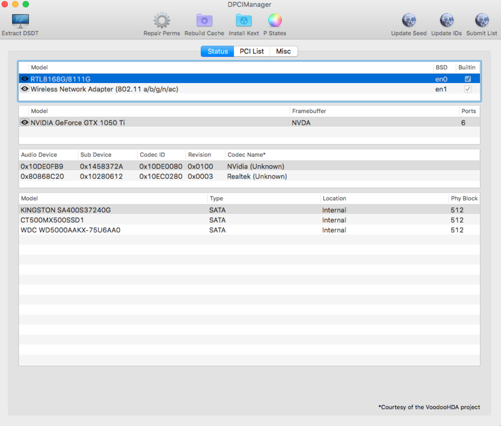This screenshot has height=426, width=501.
Task: Switch to the PCI List tab
Action: click(x=252, y=51)
